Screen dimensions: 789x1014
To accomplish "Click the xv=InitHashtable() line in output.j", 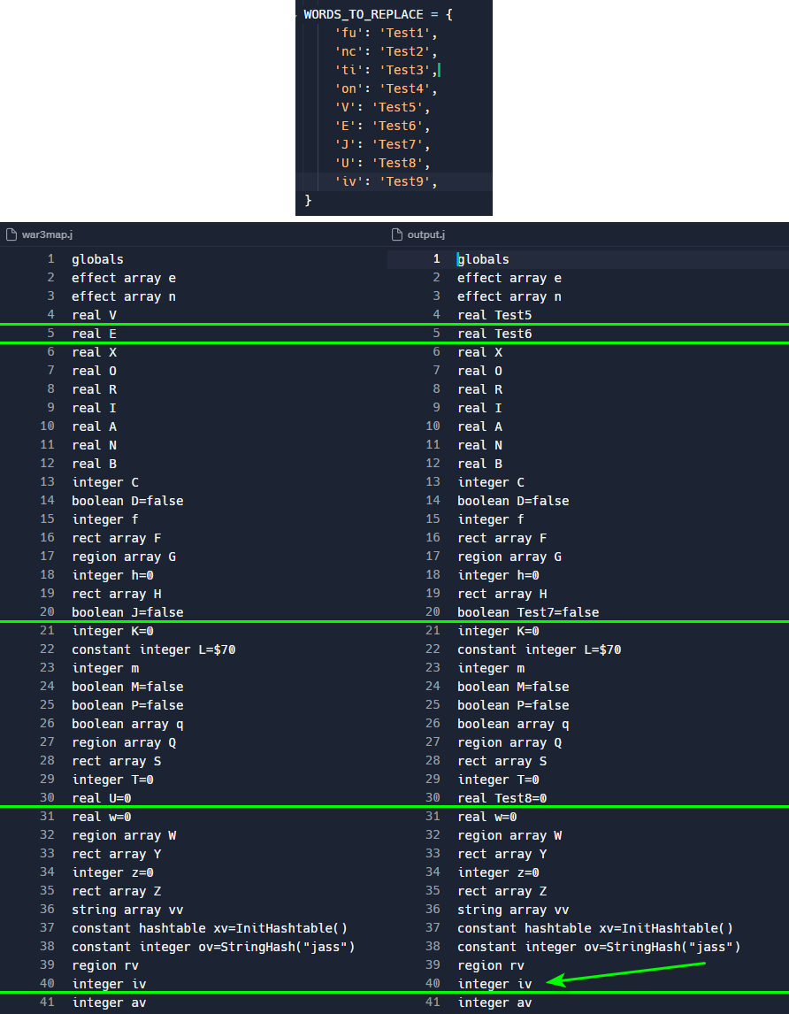I will click(595, 928).
